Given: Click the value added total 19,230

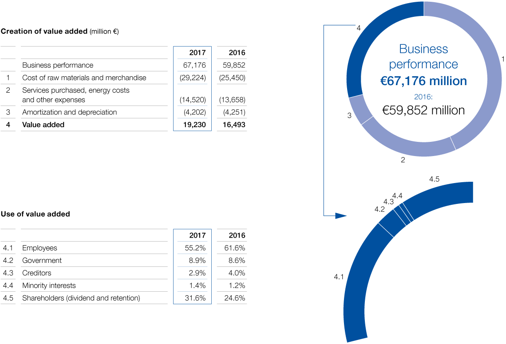Looking at the screenshot, I should coord(194,125).
